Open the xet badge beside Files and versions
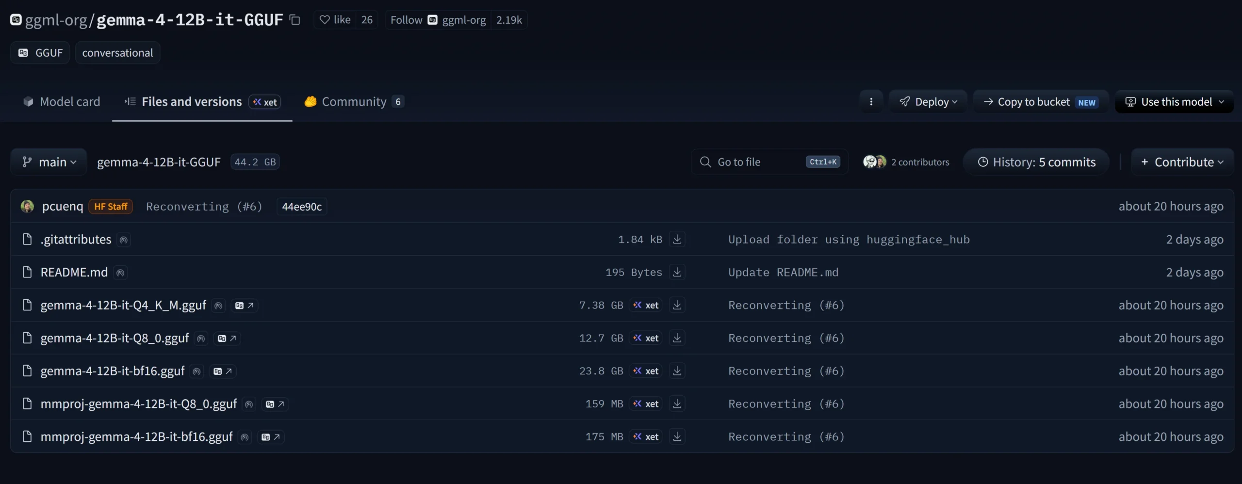1242x484 pixels. pos(265,102)
